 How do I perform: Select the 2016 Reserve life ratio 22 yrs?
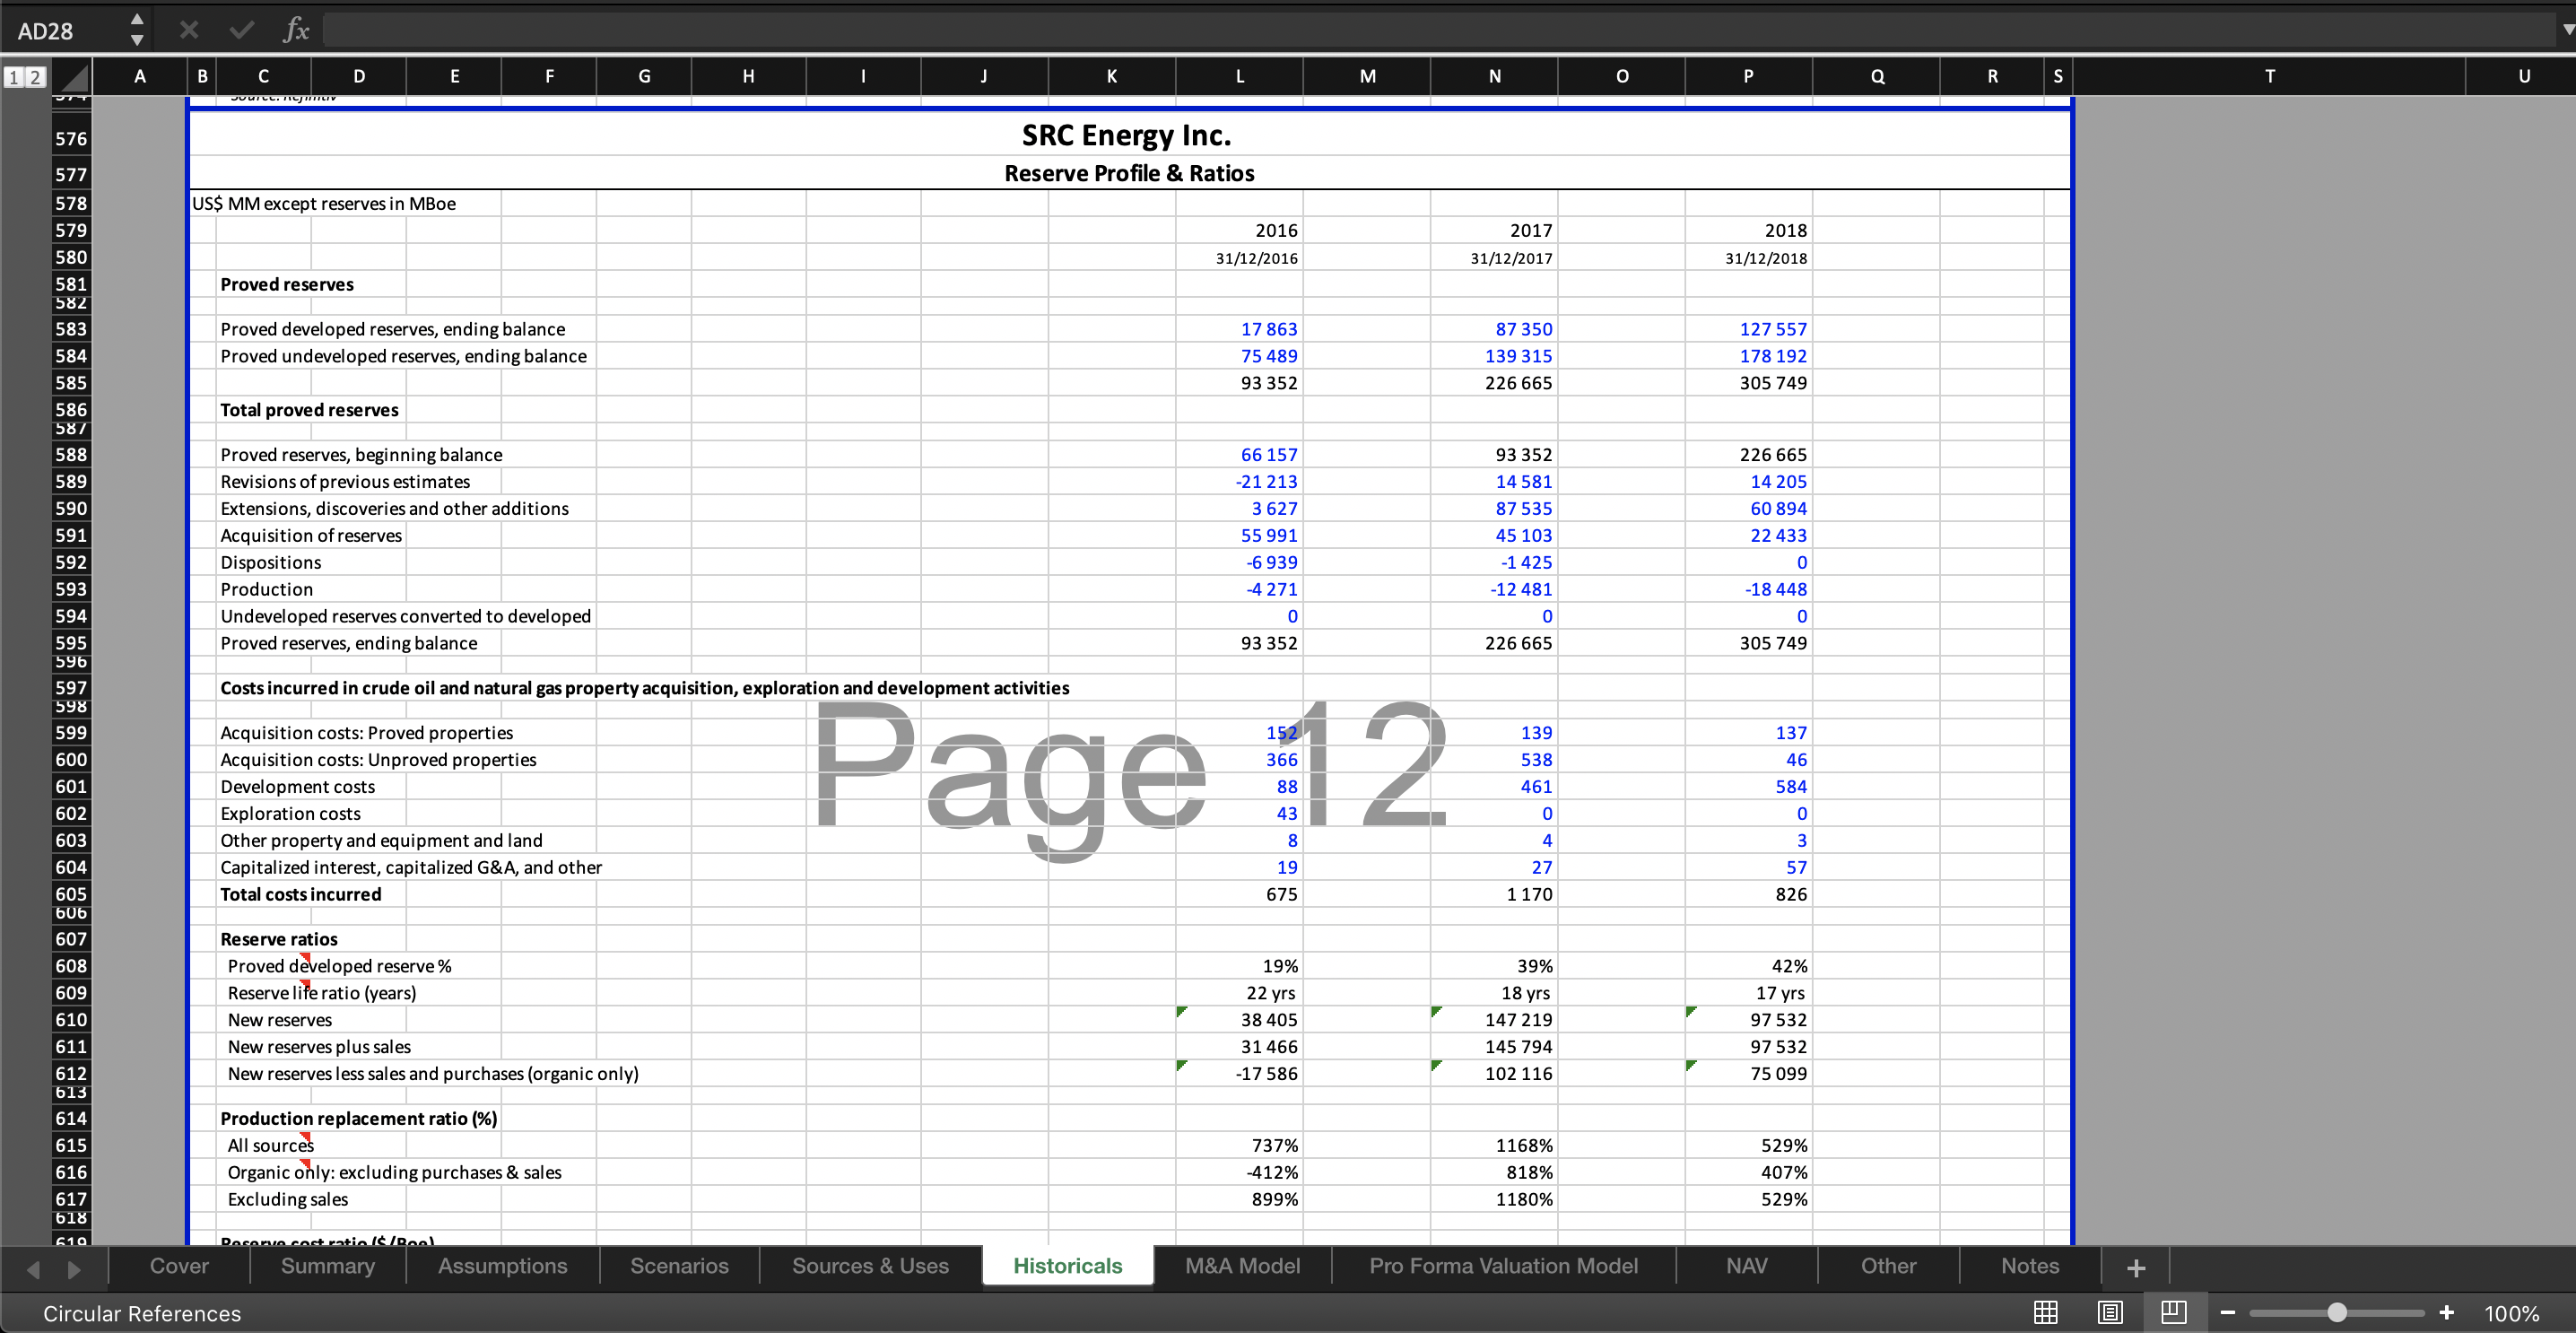tap(1239, 993)
